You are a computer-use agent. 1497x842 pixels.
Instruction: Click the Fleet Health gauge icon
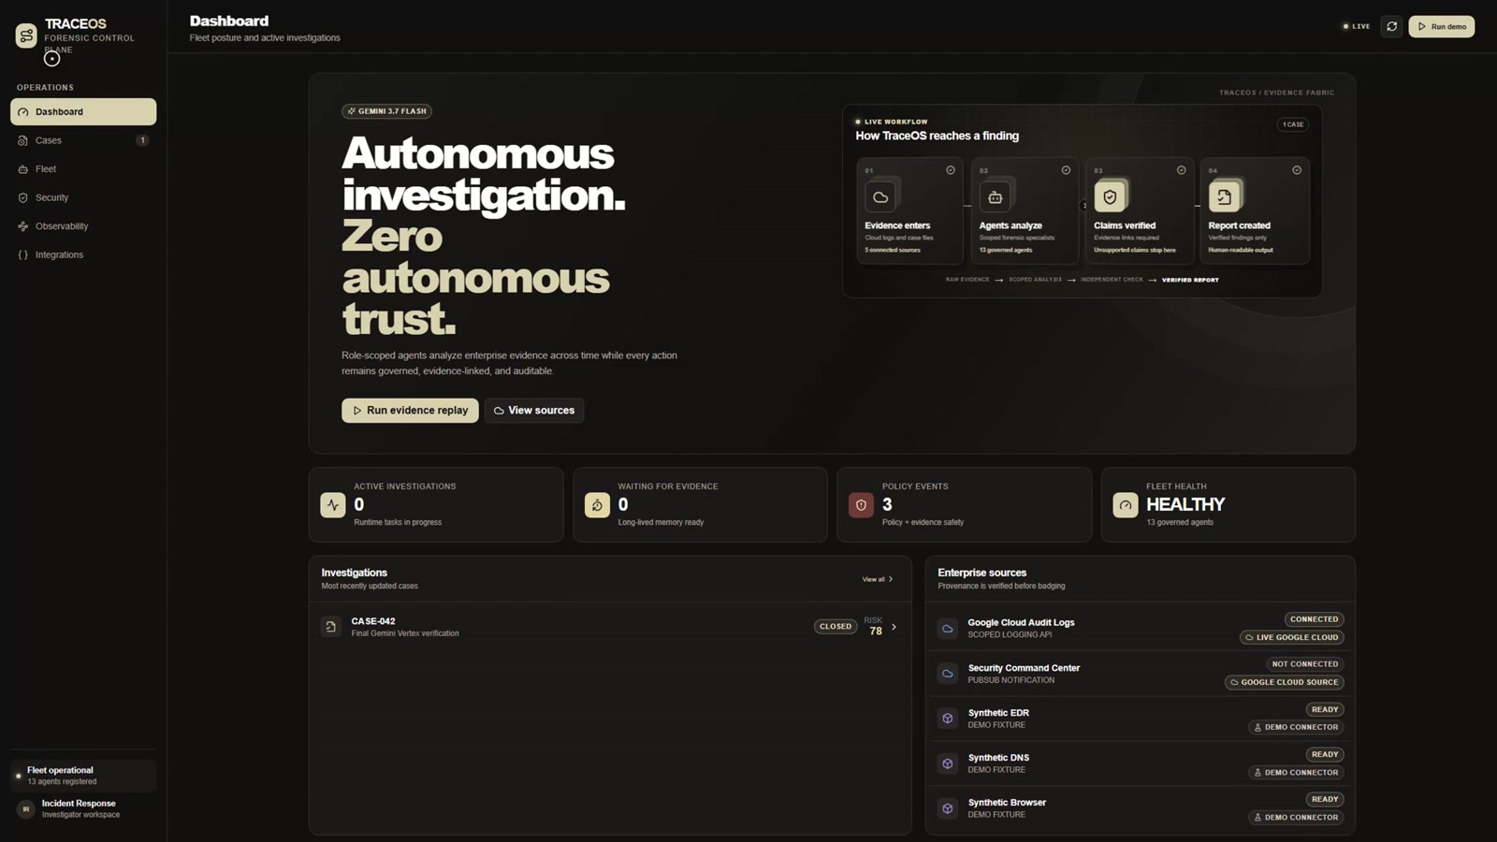click(x=1126, y=505)
